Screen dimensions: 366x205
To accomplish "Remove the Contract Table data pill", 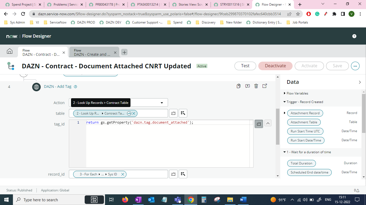I will point(134,113).
